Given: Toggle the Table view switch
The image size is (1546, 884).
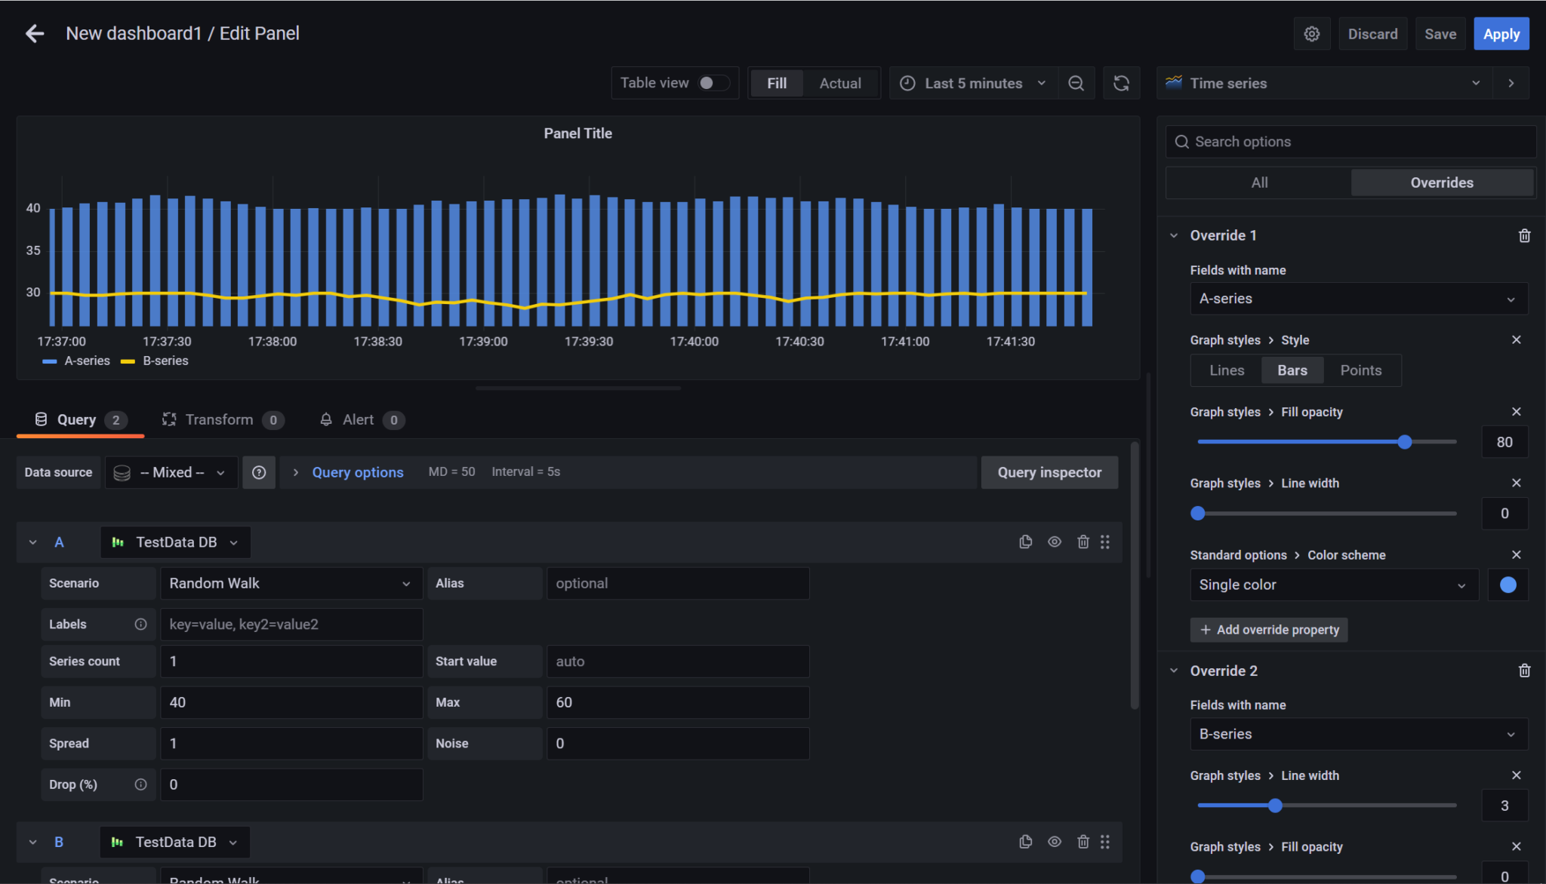Looking at the screenshot, I should (x=714, y=83).
